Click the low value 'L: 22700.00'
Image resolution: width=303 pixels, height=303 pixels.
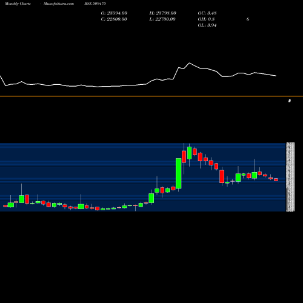coord(162,19)
